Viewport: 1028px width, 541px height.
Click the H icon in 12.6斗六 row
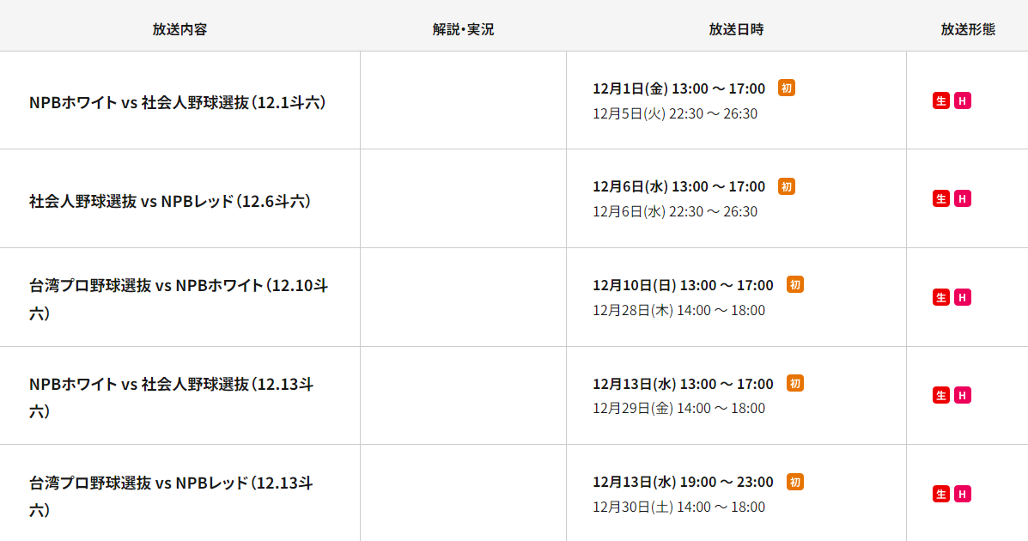tap(963, 198)
